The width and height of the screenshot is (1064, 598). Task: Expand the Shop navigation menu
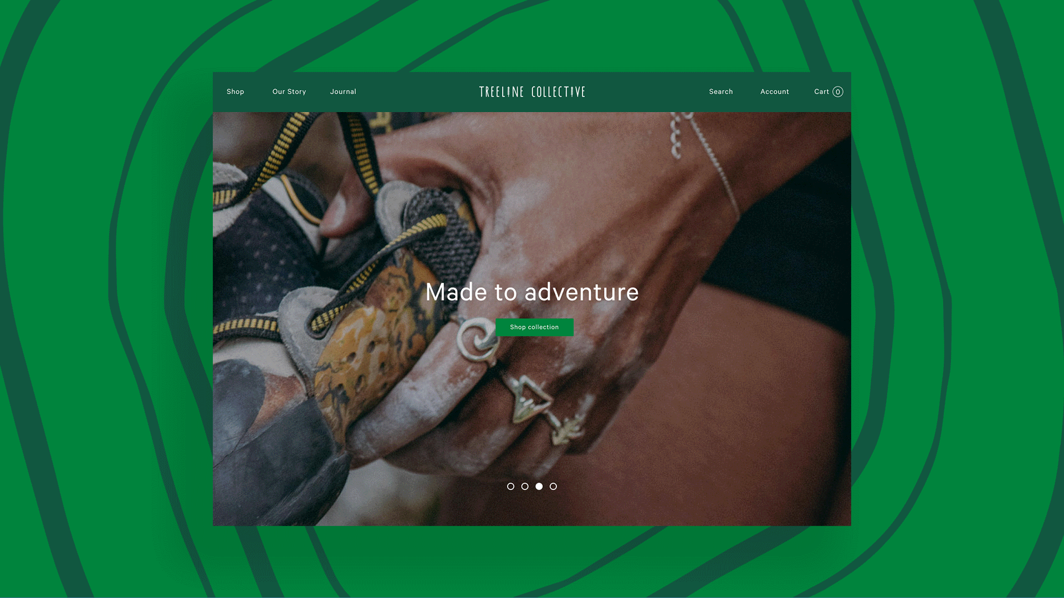pyautogui.click(x=236, y=91)
